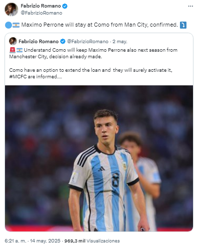
Task: Open the three-dot more options menu
Action: (190, 6)
